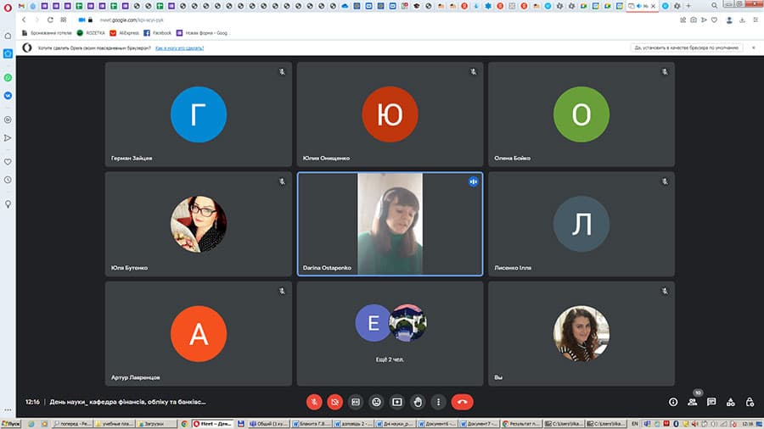Open the in-call chat panel
764x429 pixels.
pos(711,402)
